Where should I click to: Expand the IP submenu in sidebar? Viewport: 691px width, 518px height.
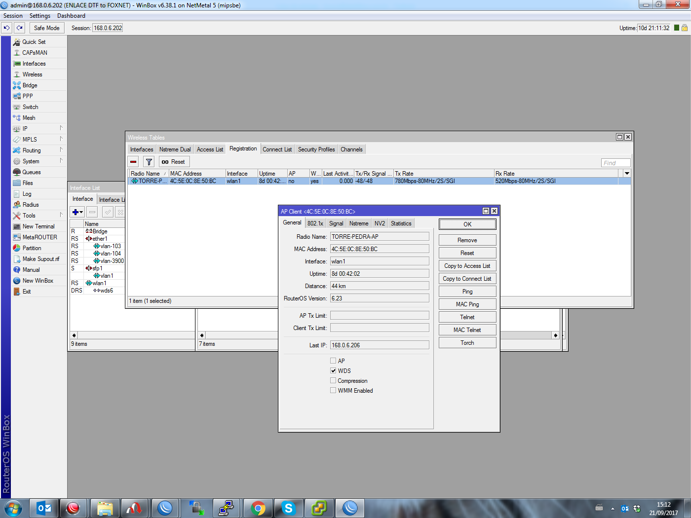point(61,128)
